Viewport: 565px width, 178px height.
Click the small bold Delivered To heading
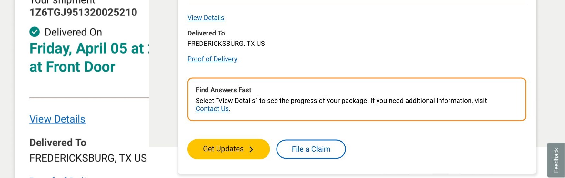pos(206,33)
